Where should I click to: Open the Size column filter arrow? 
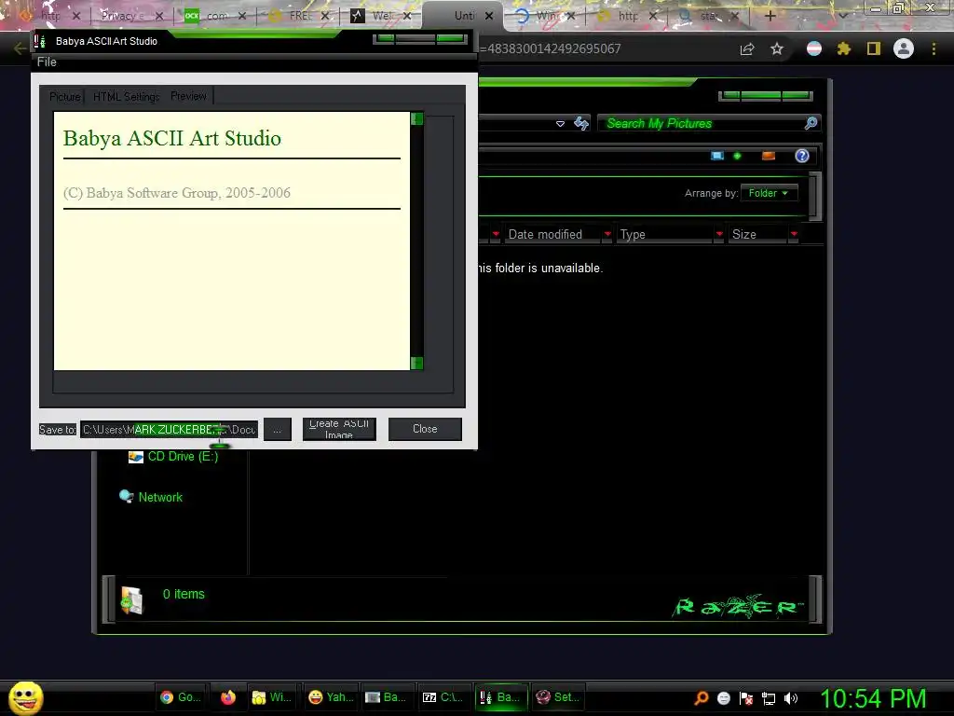tap(794, 234)
